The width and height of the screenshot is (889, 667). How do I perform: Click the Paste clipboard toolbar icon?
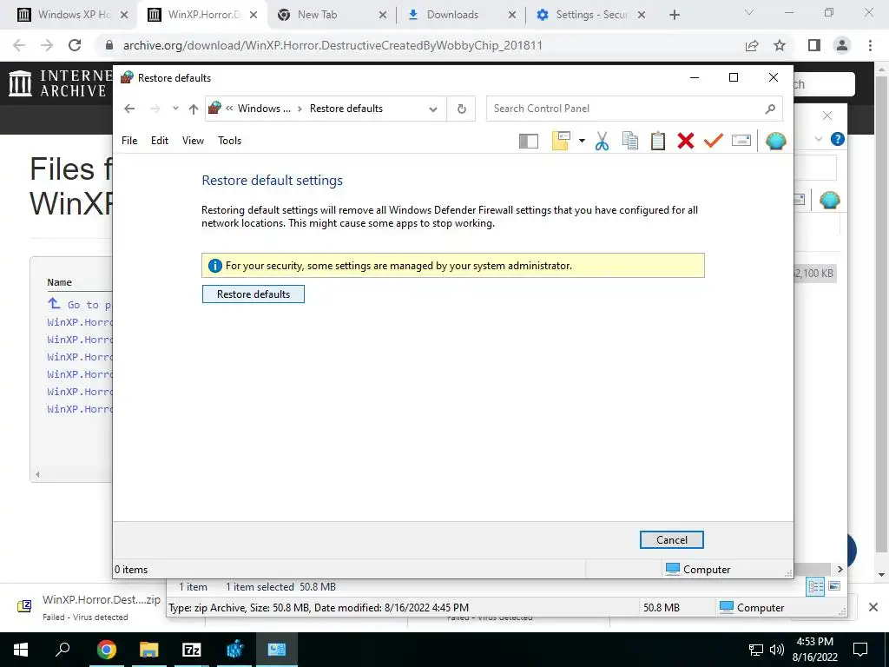pyautogui.click(x=658, y=141)
